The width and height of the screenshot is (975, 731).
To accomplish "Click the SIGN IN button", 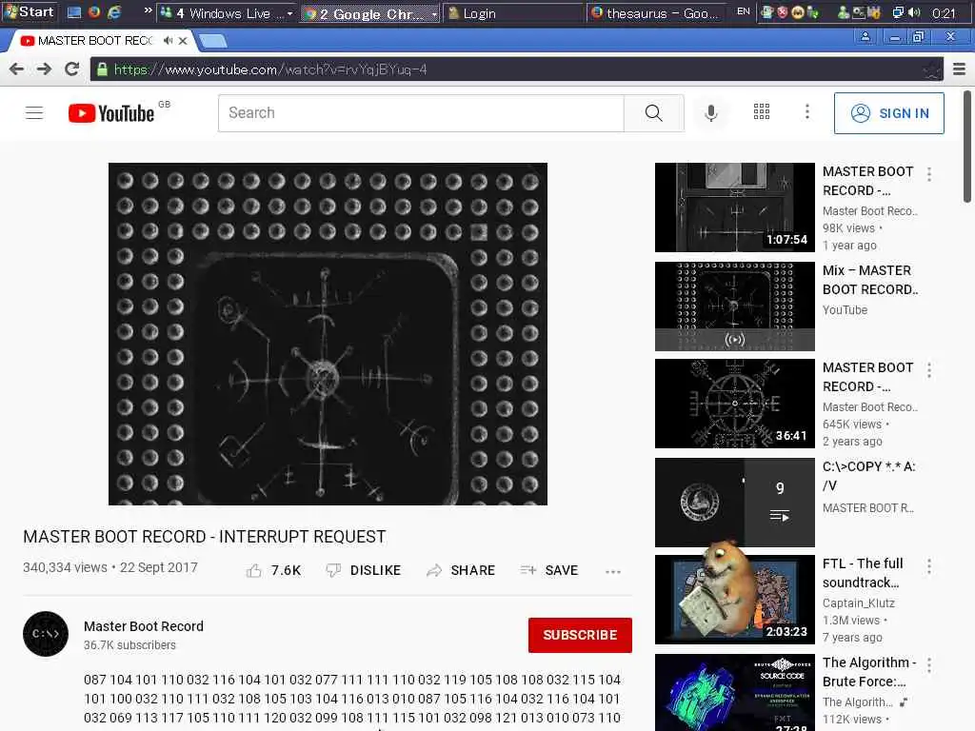I will [x=889, y=113].
